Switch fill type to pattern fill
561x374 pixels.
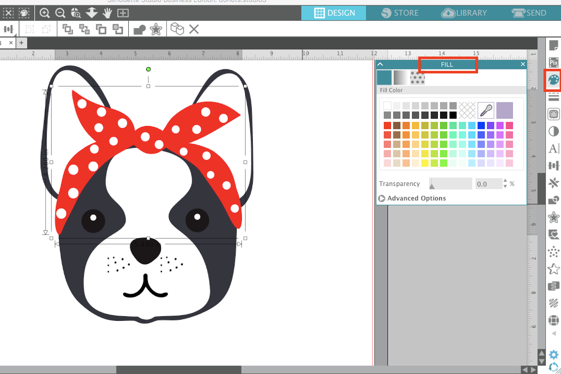point(417,77)
